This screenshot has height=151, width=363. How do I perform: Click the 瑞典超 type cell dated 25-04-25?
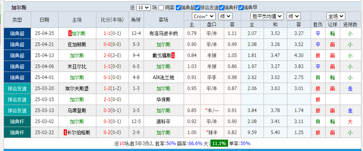coord(17,33)
